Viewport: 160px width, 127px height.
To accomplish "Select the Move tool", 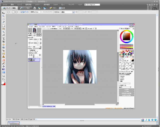I will tap(3, 13).
